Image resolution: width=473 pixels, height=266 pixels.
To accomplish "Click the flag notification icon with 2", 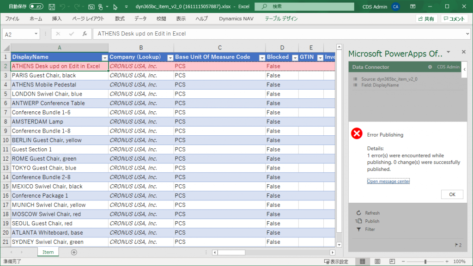I will pos(458,245).
